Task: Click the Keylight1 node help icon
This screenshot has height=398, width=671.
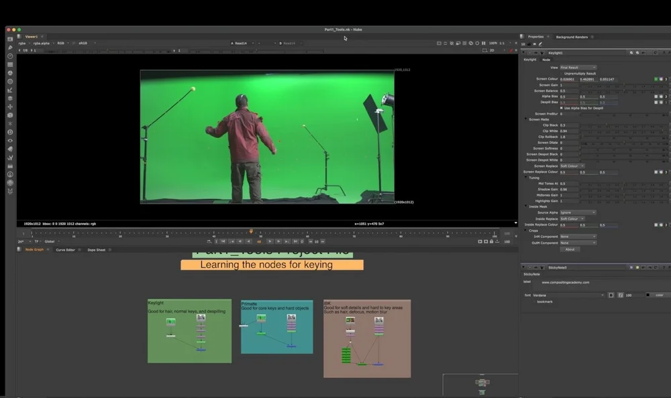Action: tap(664, 52)
